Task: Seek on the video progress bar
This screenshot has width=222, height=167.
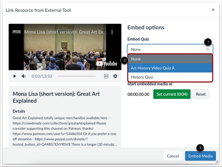Action: [x=77, y=76]
